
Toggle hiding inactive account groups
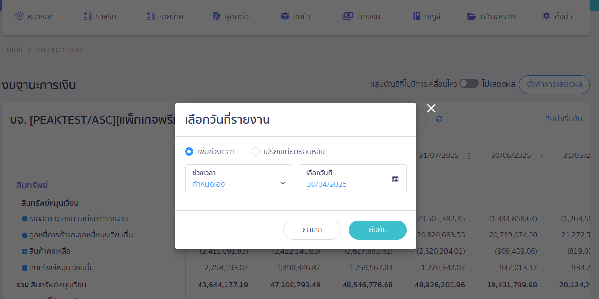(x=468, y=83)
